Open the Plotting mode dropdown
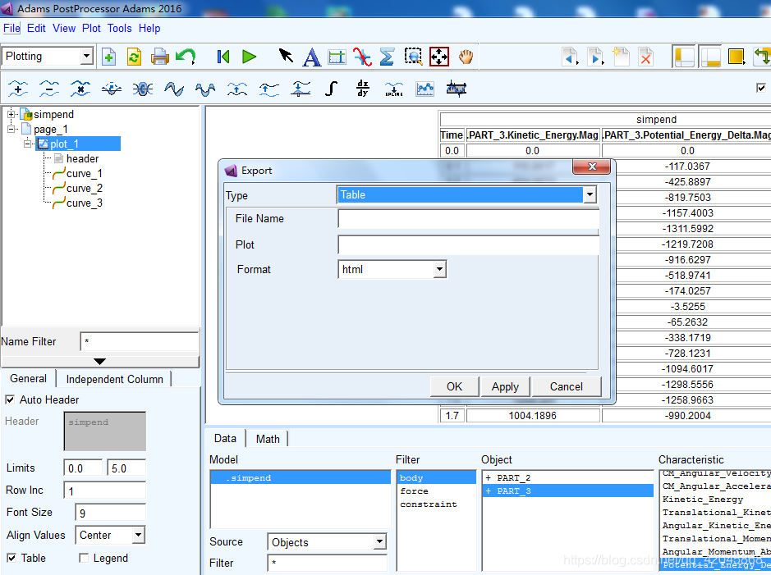The height and width of the screenshot is (575, 771). click(86, 57)
